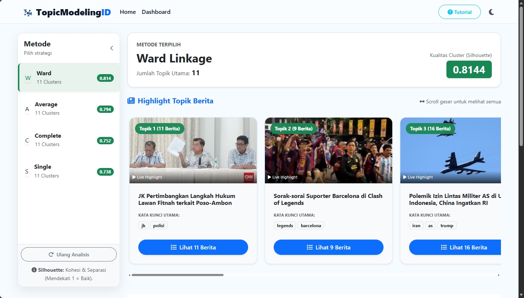Click the play icon on Topik 1 Live Highlight
524x298 pixels.
click(x=134, y=177)
